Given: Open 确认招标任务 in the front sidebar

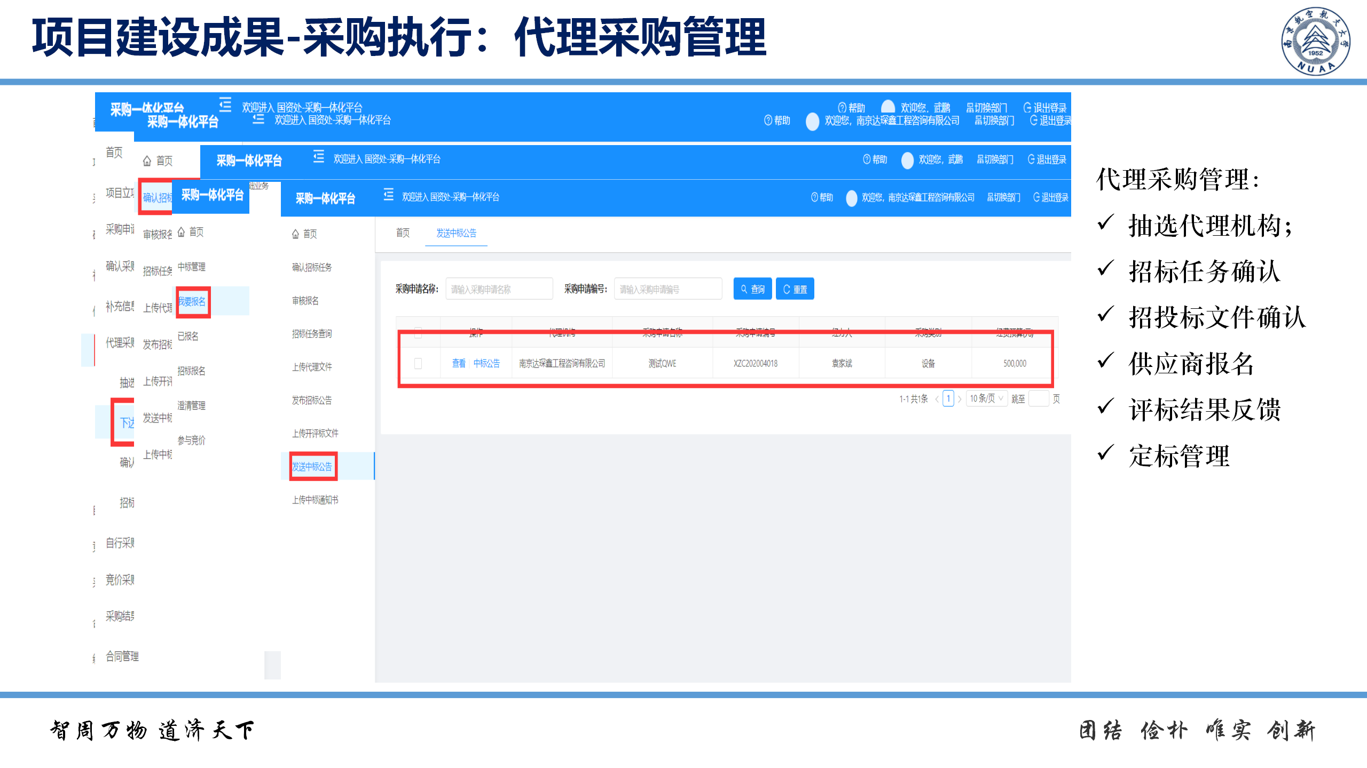Looking at the screenshot, I should [x=312, y=267].
